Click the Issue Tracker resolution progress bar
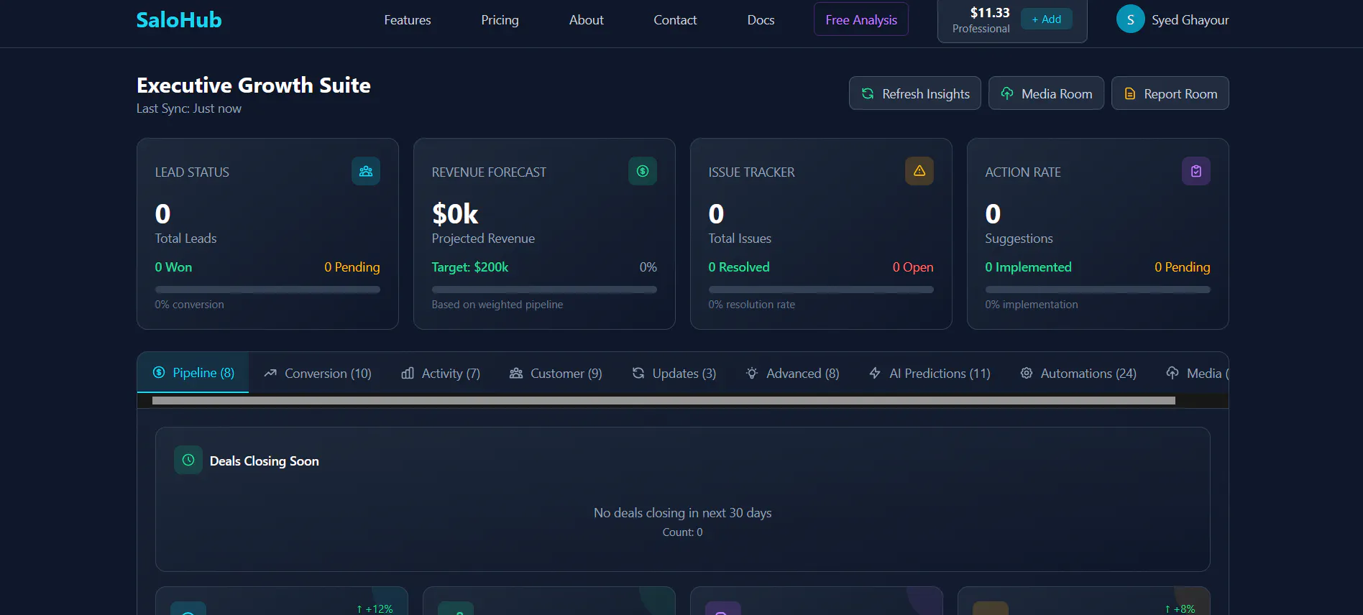 pyautogui.click(x=821, y=290)
